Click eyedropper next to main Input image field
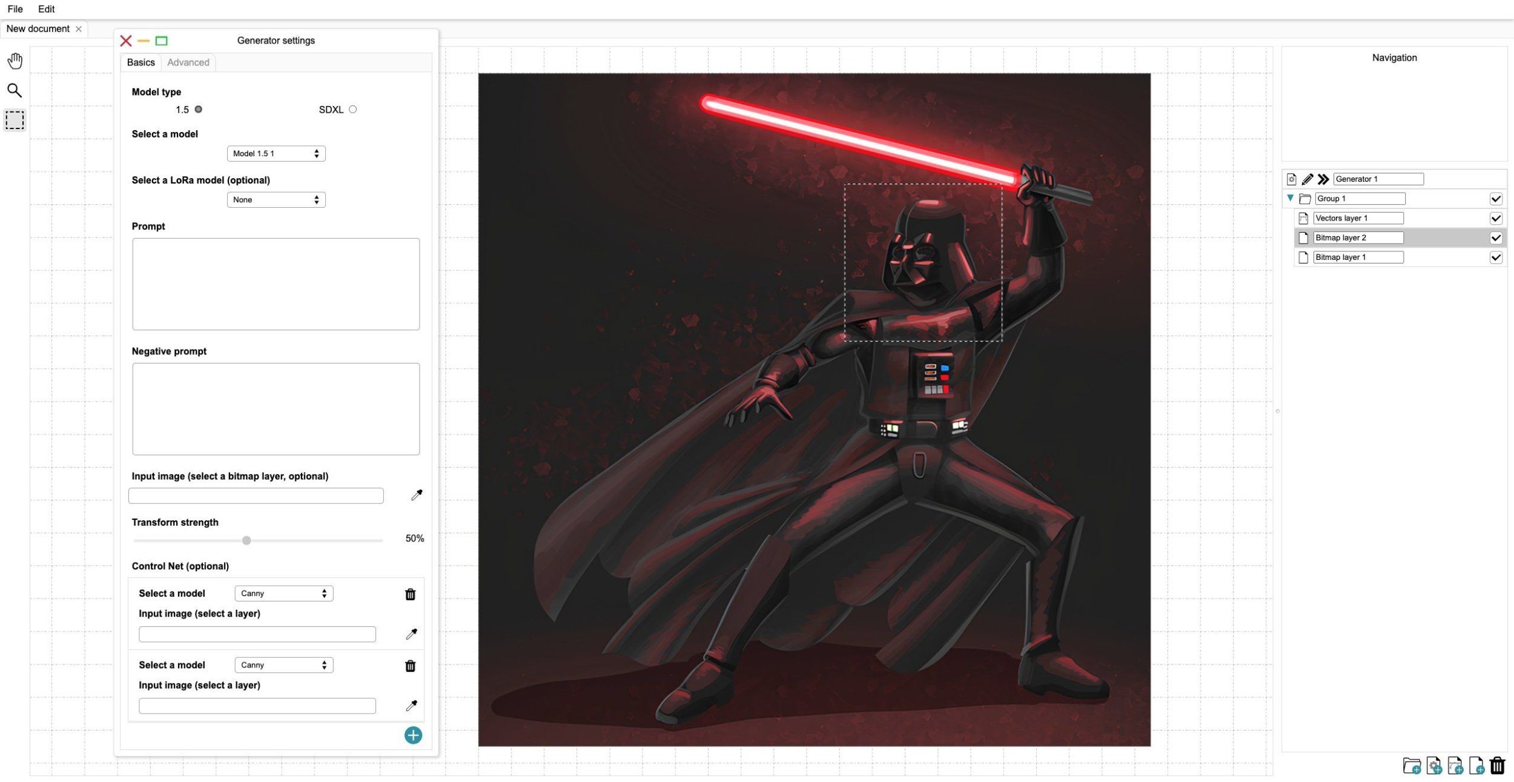Viewport: 1514px width, 782px height. 417,495
